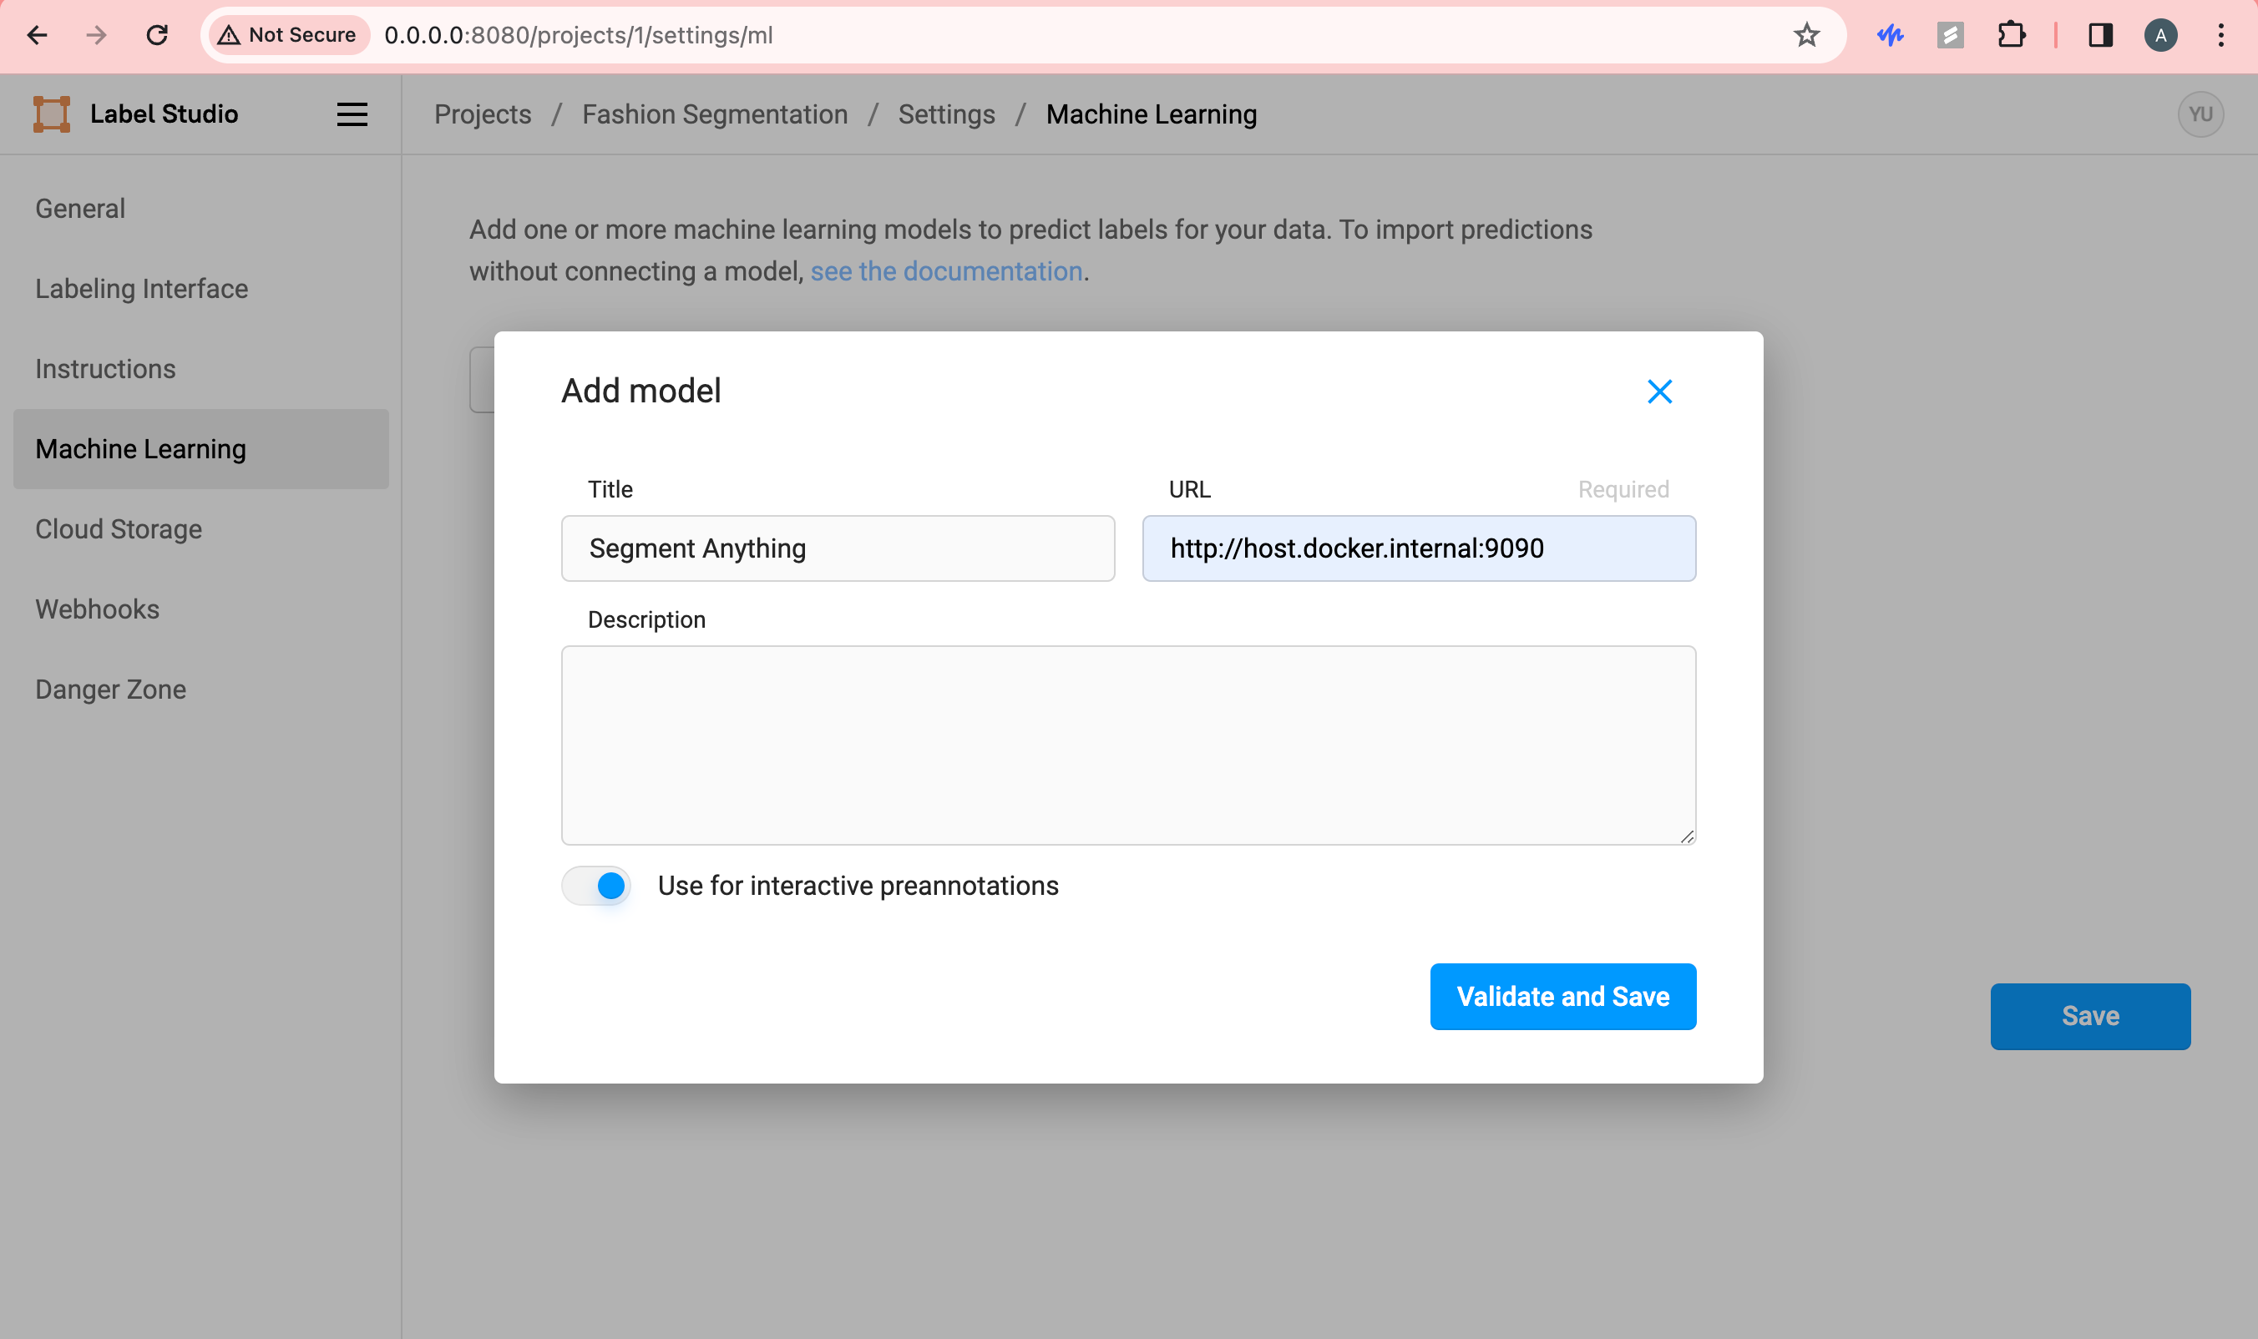Open the see the documentation link

pos(946,270)
